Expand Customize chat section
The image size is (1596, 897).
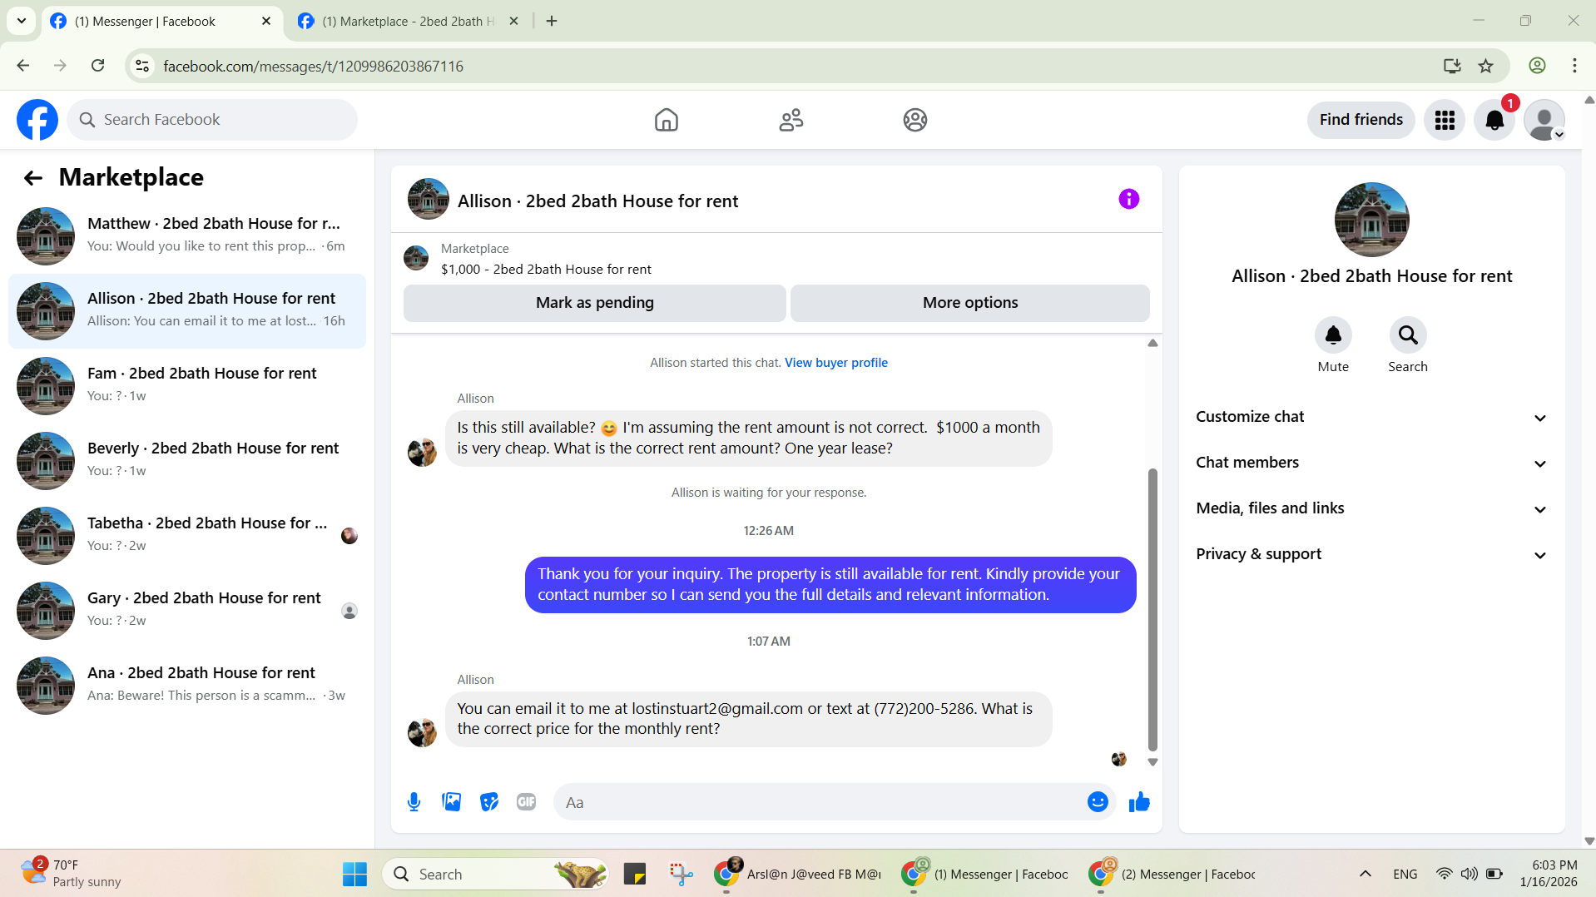[x=1371, y=417]
